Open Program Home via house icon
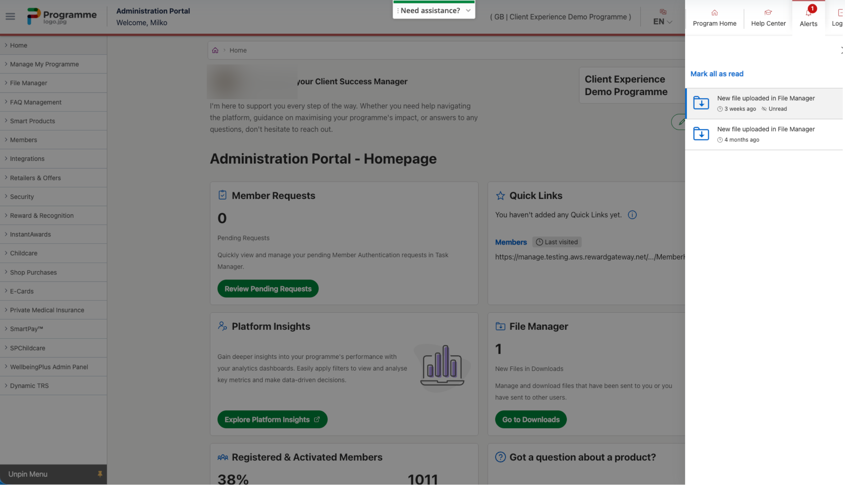 714,13
